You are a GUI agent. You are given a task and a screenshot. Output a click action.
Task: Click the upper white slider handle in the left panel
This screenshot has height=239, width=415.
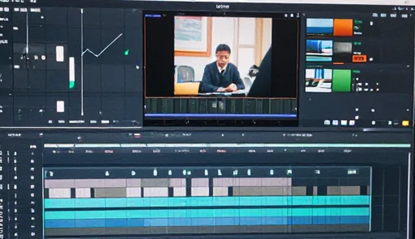click(60, 54)
